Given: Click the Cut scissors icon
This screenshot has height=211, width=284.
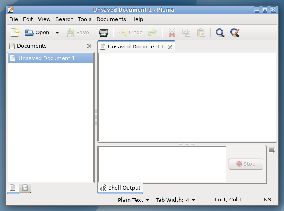Looking at the screenshot, I should point(172,33).
